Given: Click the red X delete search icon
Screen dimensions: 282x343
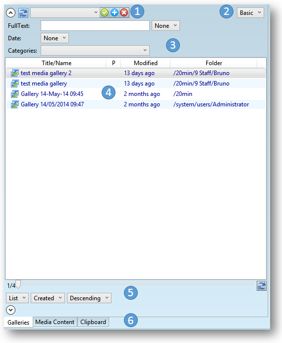Looking at the screenshot, I should pos(124,13).
